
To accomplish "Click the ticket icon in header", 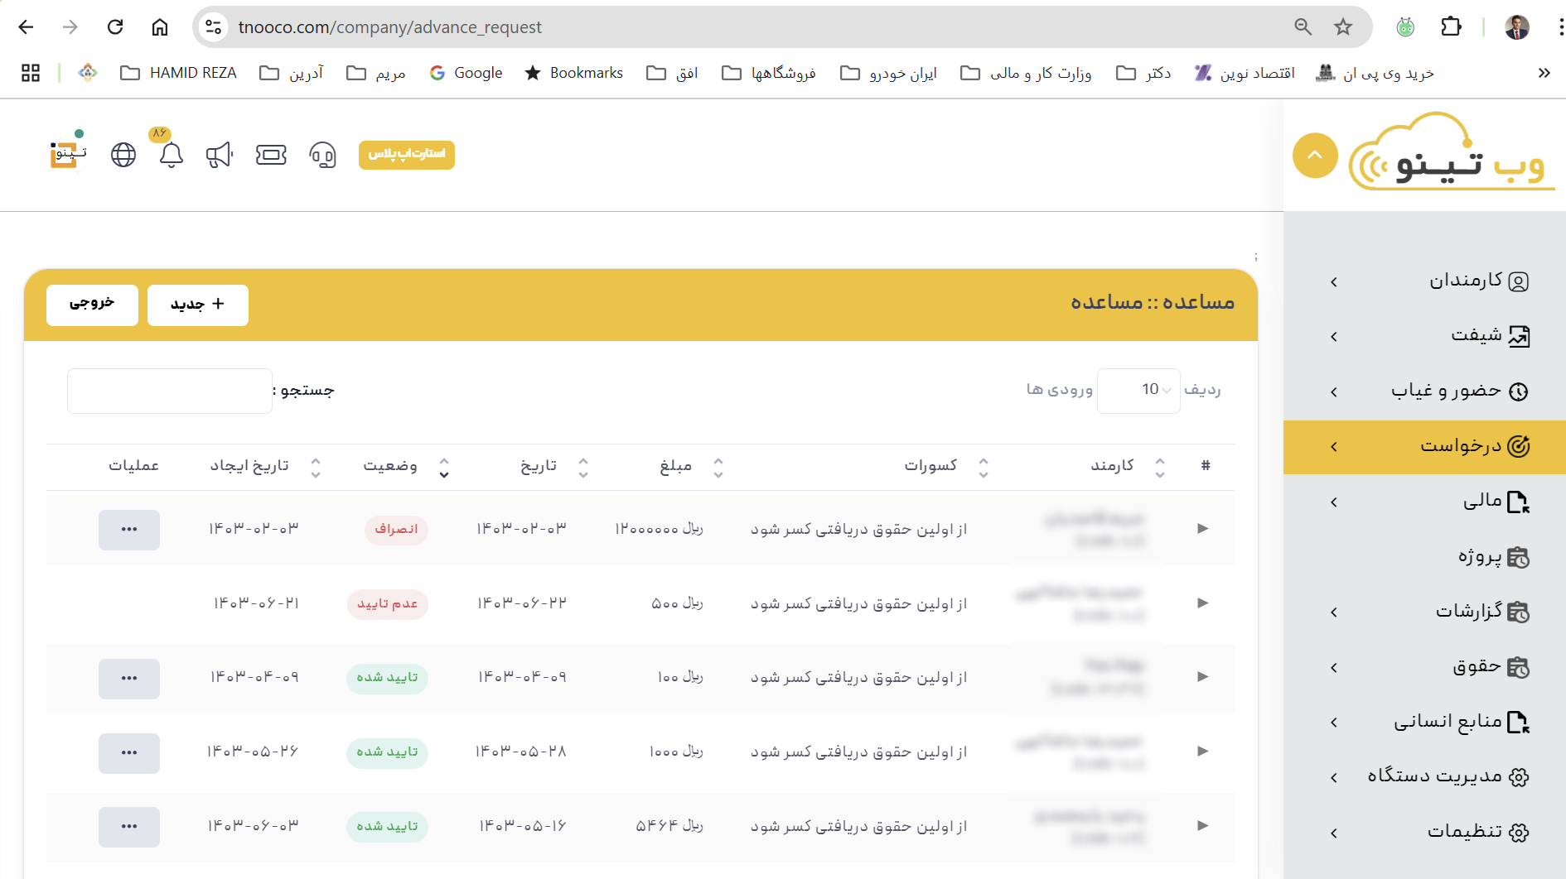I will 271,155.
